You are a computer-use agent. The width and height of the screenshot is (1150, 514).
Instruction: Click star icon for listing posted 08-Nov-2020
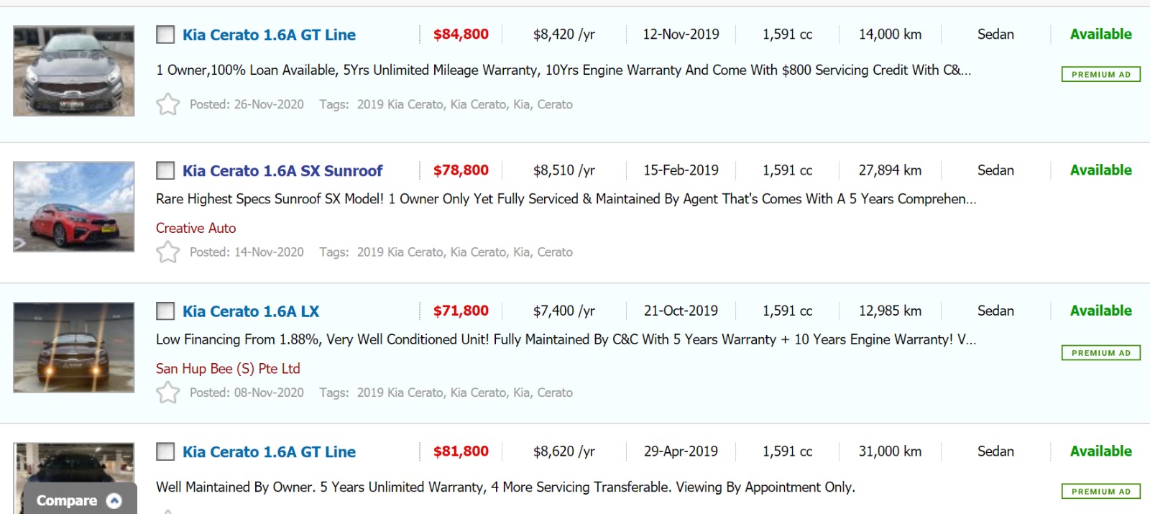pyautogui.click(x=167, y=393)
